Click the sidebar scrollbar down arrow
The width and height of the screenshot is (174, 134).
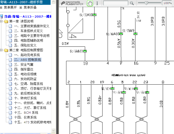(x=53, y=130)
